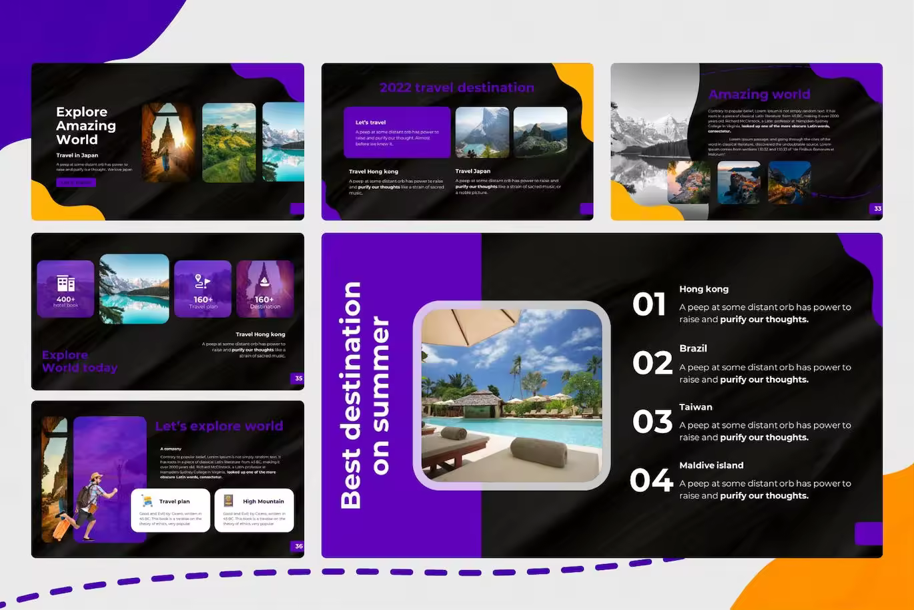Viewport: 914px width, 610px height.
Task: Select the grayscale mountain lake photo
Action: click(x=654, y=140)
